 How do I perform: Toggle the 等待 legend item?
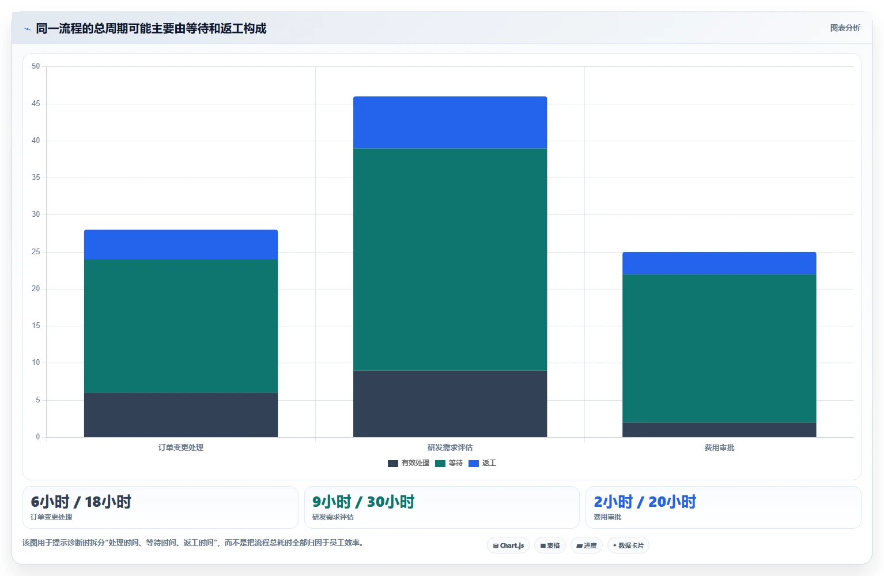[449, 463]
